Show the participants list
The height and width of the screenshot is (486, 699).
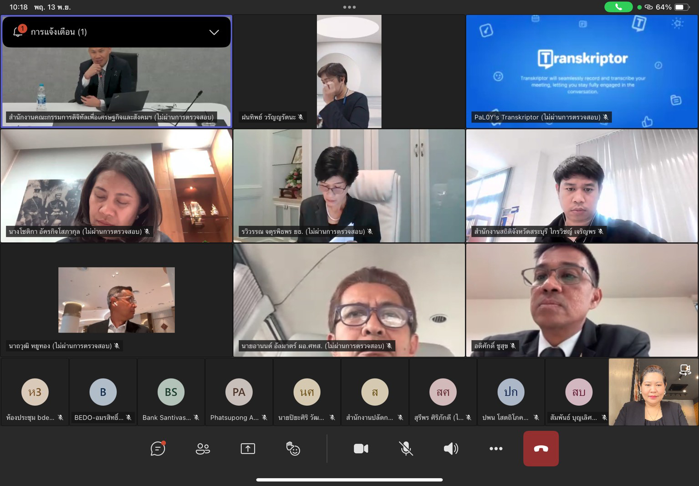click(203, 449)
